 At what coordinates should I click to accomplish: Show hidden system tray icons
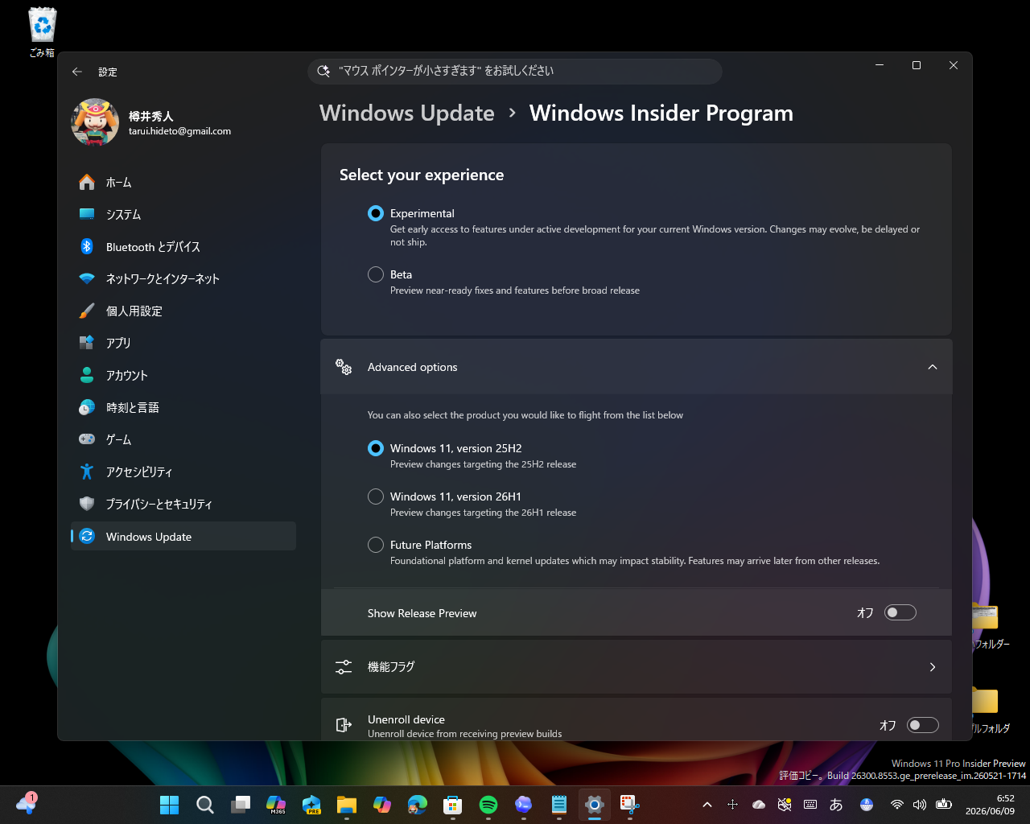point(707,805)
